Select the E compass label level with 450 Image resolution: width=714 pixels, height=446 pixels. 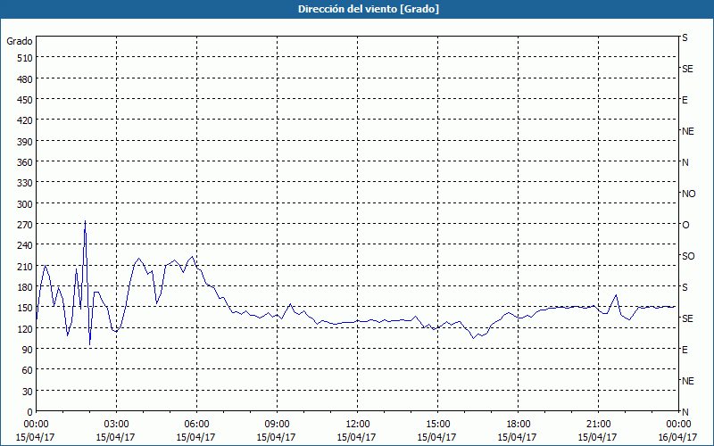tap(685, 100)
